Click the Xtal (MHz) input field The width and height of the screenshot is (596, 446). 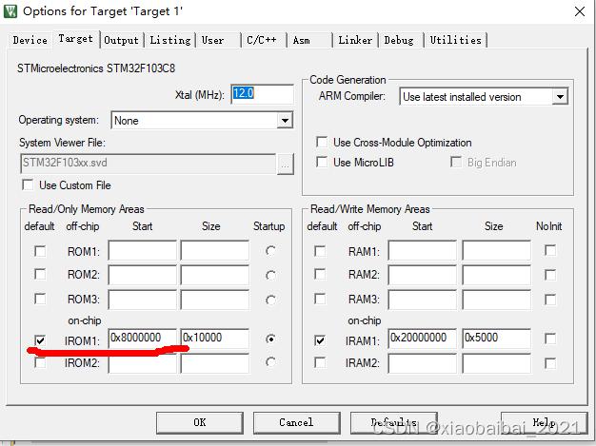click(262, 93)
